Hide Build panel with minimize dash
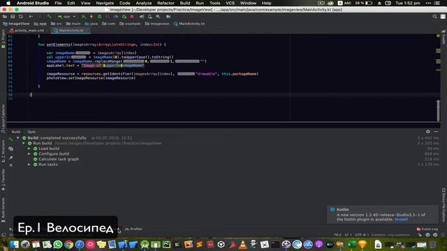Image resolution: width=447 pixels, height=251 pixels. (436, 132)
